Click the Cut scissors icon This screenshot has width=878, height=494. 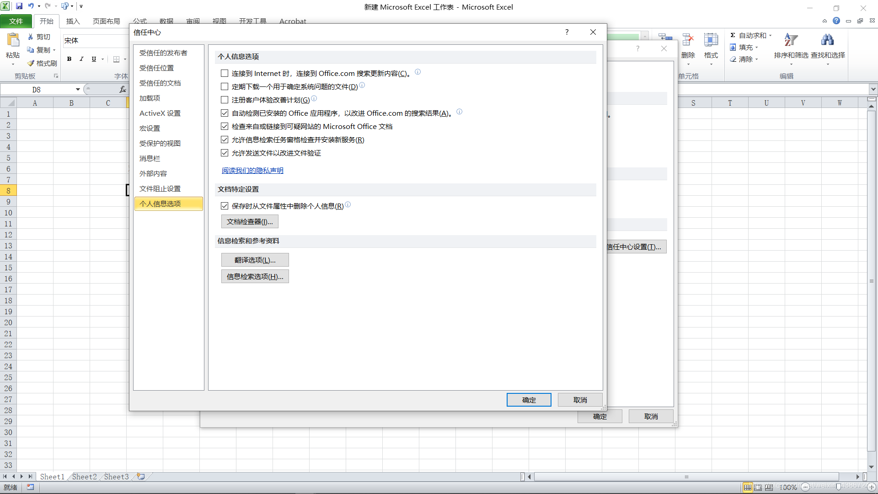point(31,37)
